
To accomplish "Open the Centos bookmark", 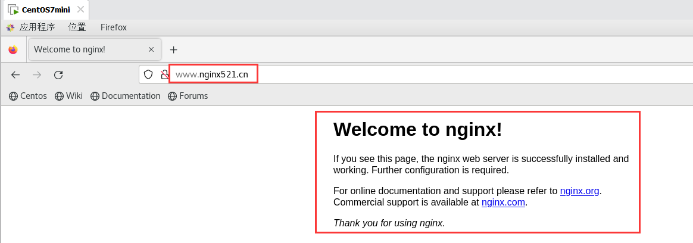I will coord(28,96).
